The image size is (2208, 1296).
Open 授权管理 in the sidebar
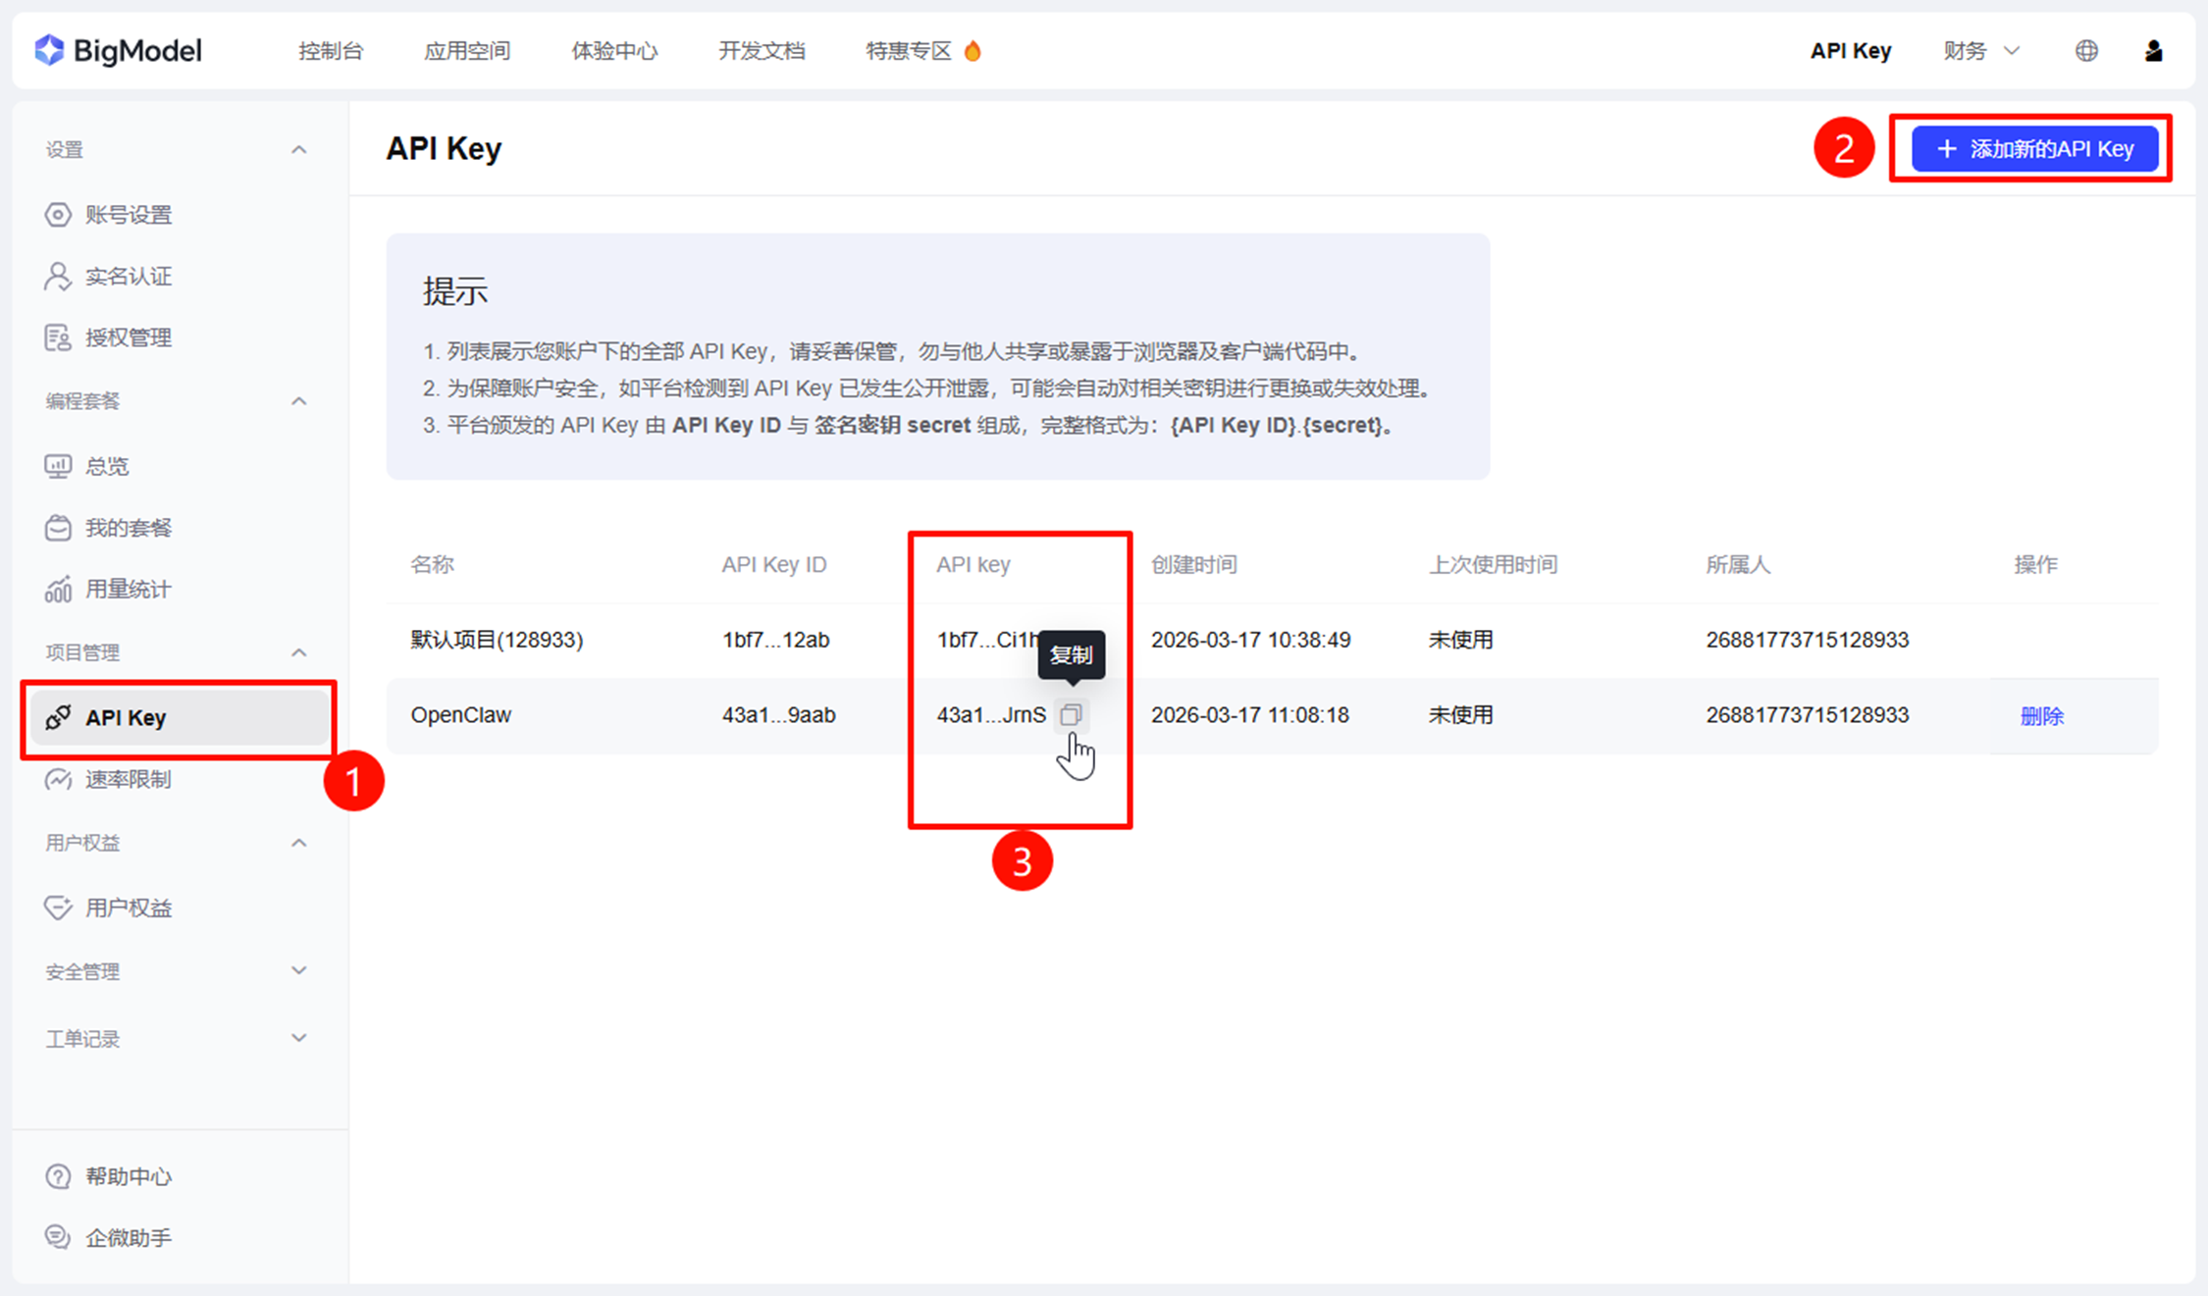pos(128,338)
